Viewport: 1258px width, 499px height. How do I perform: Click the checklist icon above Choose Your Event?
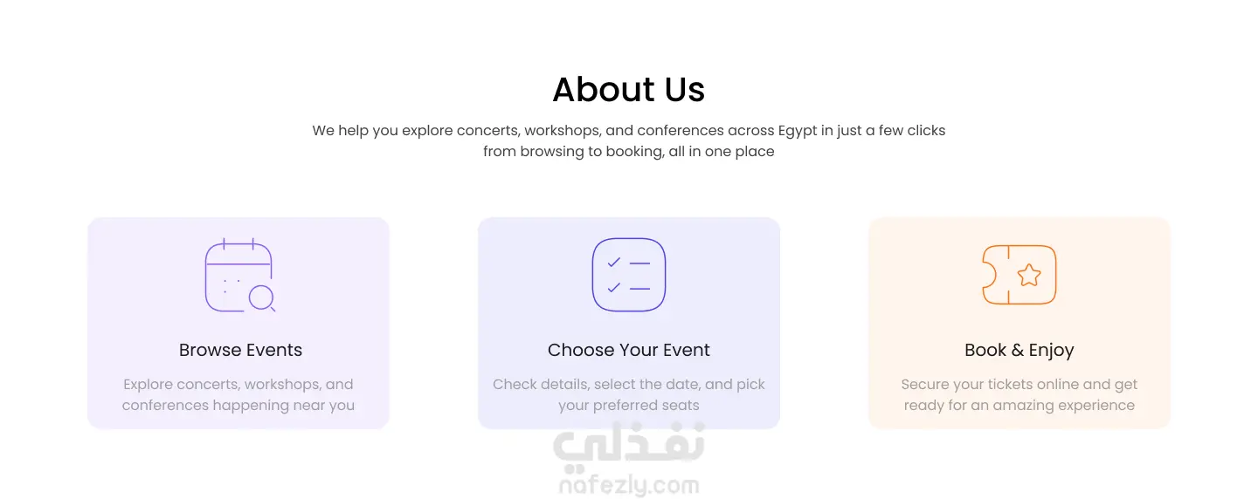pyautogui.click(x=629, y=274)
